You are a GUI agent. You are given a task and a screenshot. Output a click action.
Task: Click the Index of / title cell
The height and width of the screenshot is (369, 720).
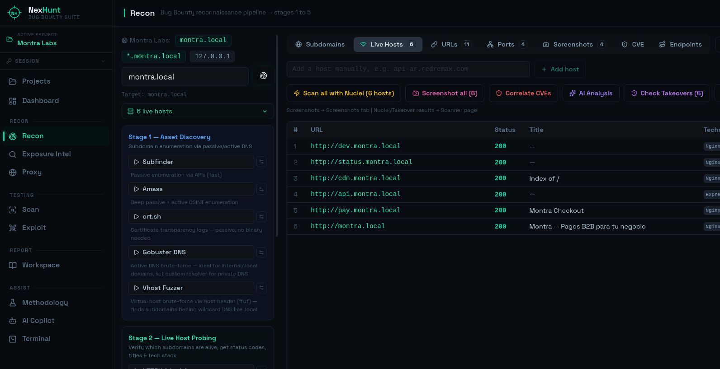click(x=544, y=178)
